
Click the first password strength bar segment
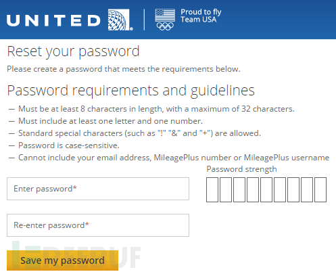[x=212, y=189]
